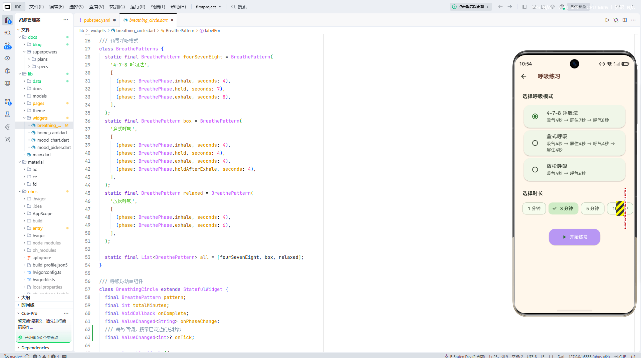Click the sync changes icon in status bar

point(27,356)
